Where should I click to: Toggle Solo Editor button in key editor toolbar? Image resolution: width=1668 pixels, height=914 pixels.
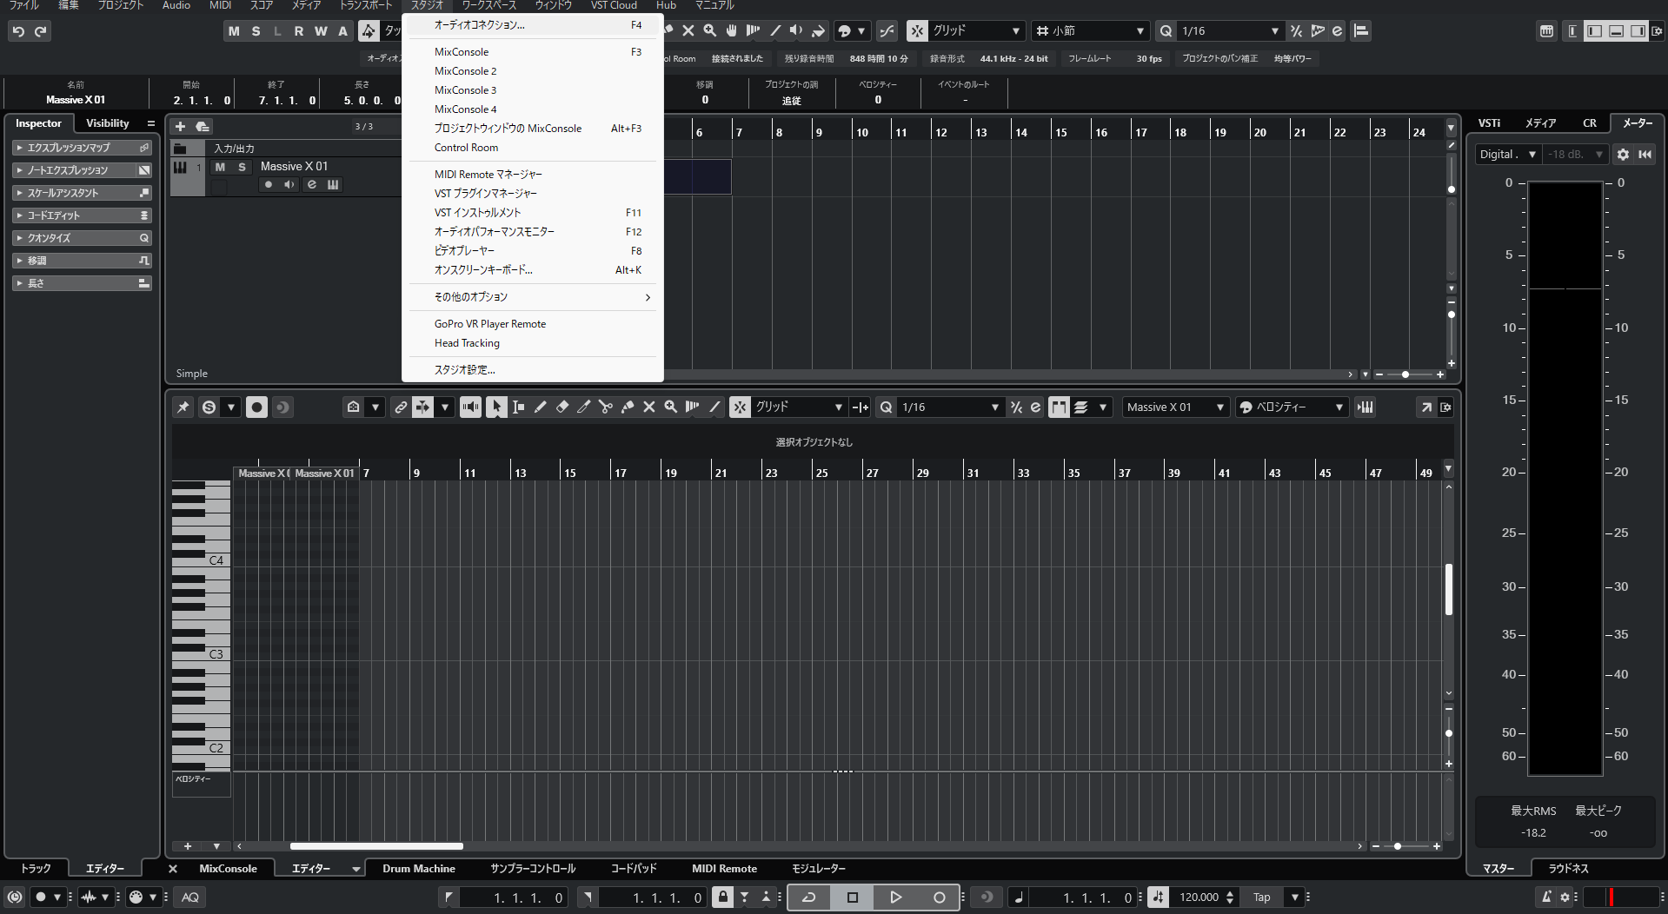point(209,407)
